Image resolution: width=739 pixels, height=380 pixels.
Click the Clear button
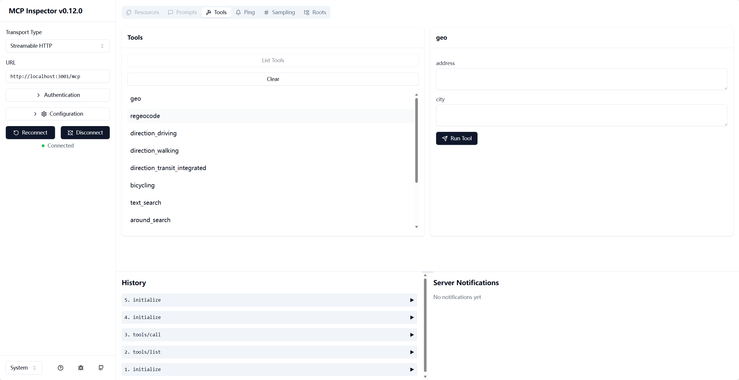(x=273, y=79)
